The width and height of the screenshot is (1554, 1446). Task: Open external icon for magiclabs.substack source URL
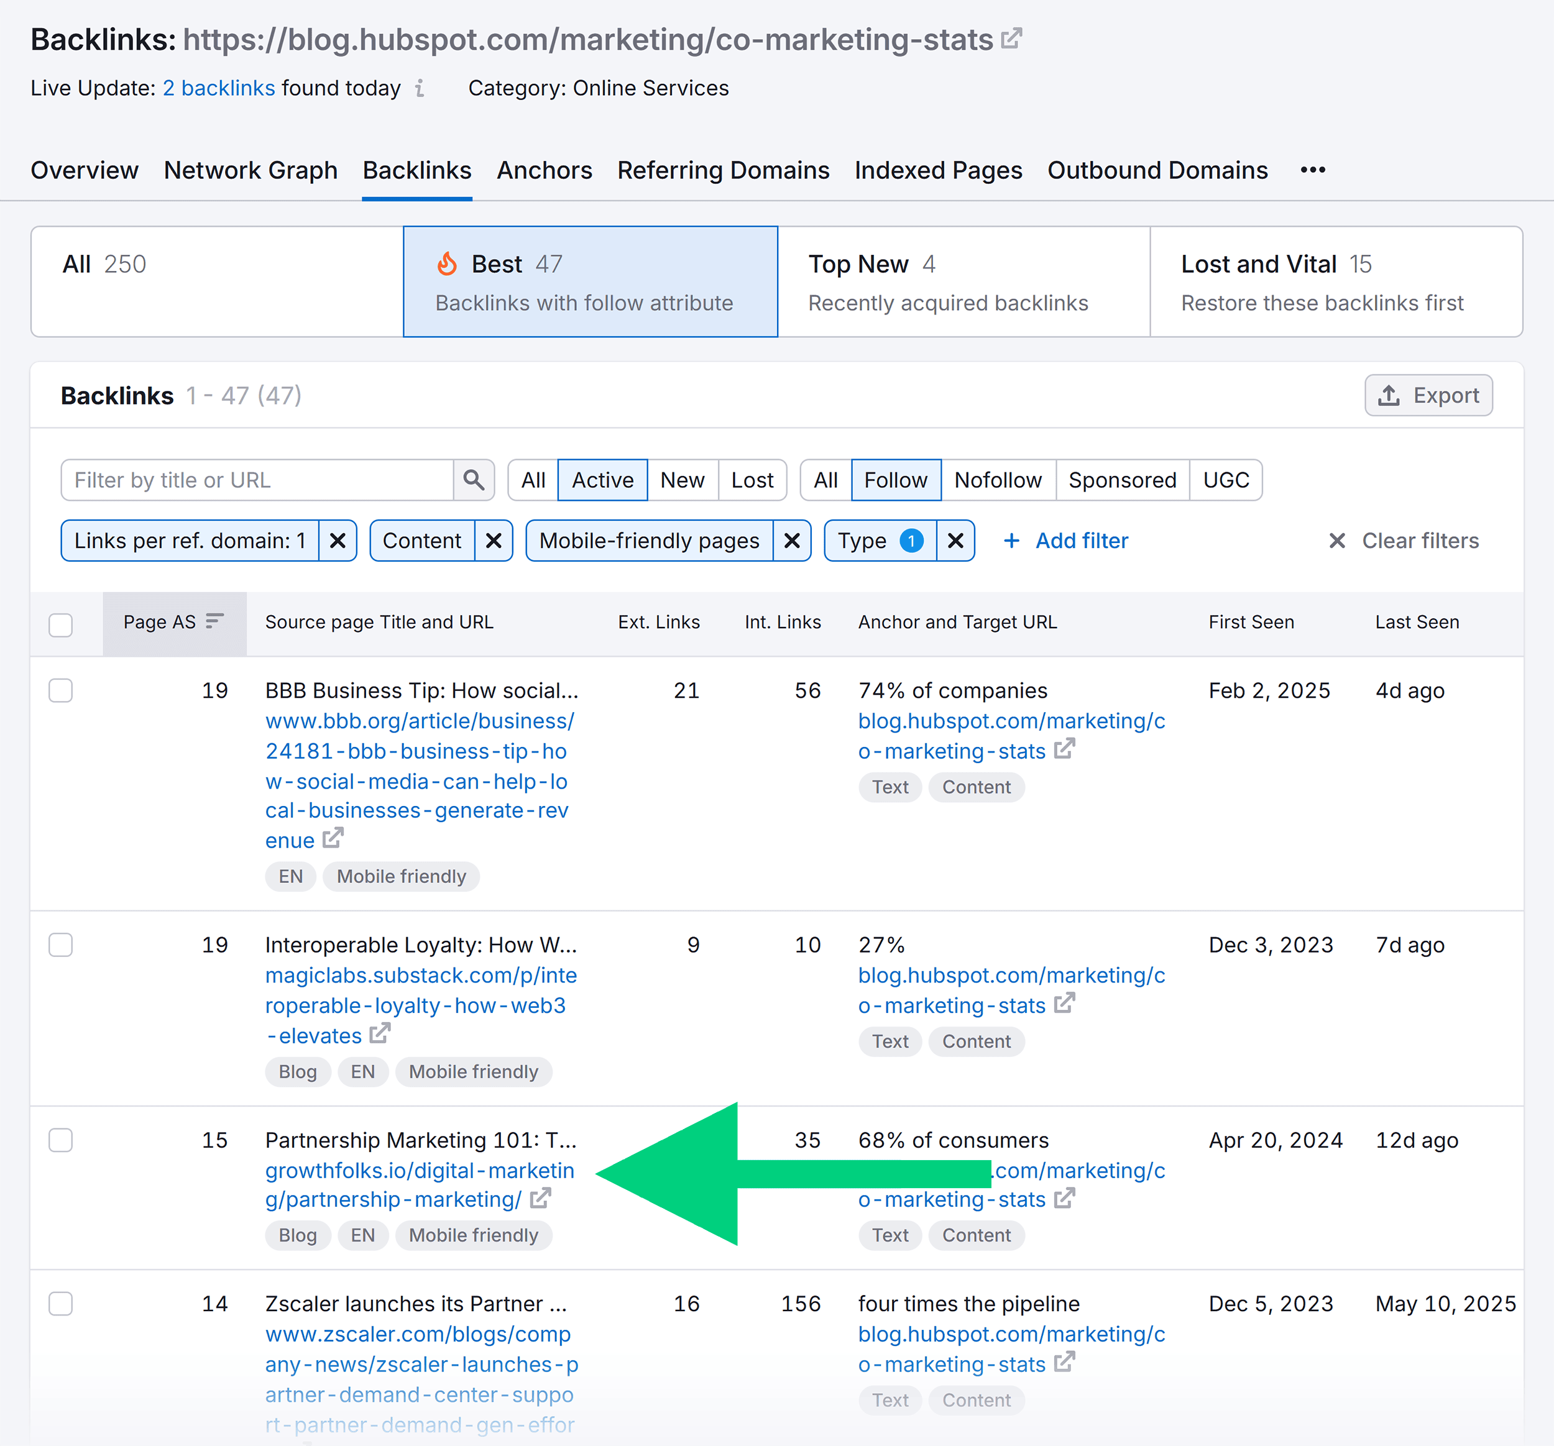click(x=380, y=1033)
